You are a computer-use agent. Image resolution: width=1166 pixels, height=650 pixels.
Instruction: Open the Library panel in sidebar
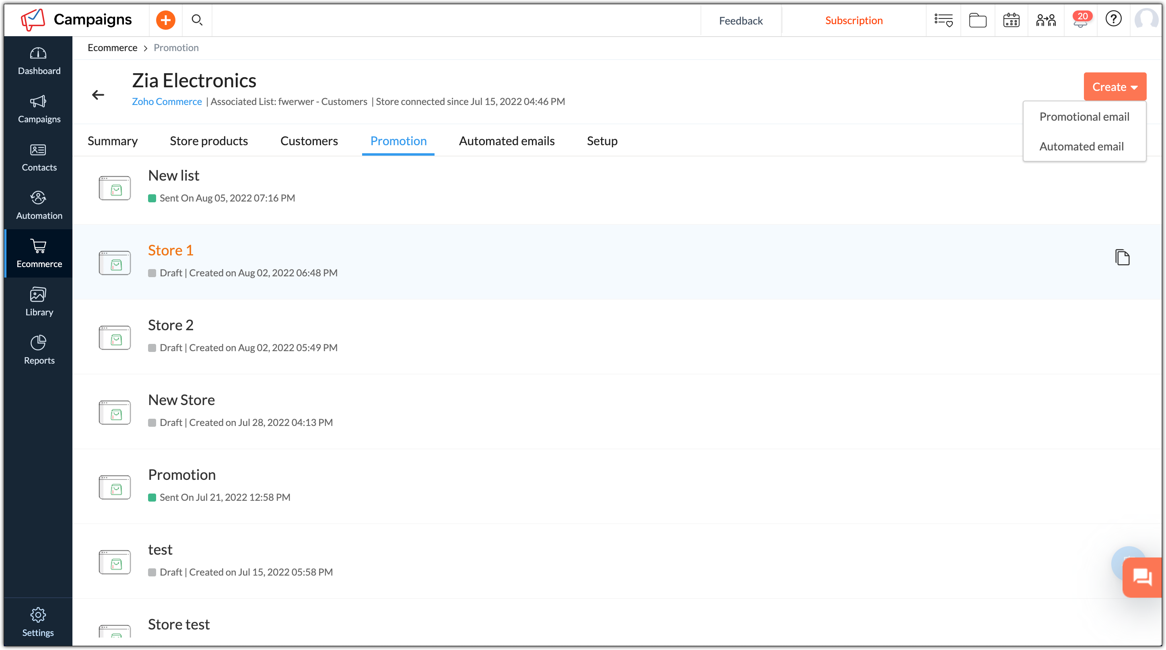pos(39,301)
